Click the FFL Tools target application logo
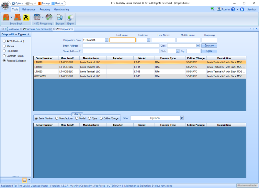This screenshot has height=188, width=259. coord(5,6)
